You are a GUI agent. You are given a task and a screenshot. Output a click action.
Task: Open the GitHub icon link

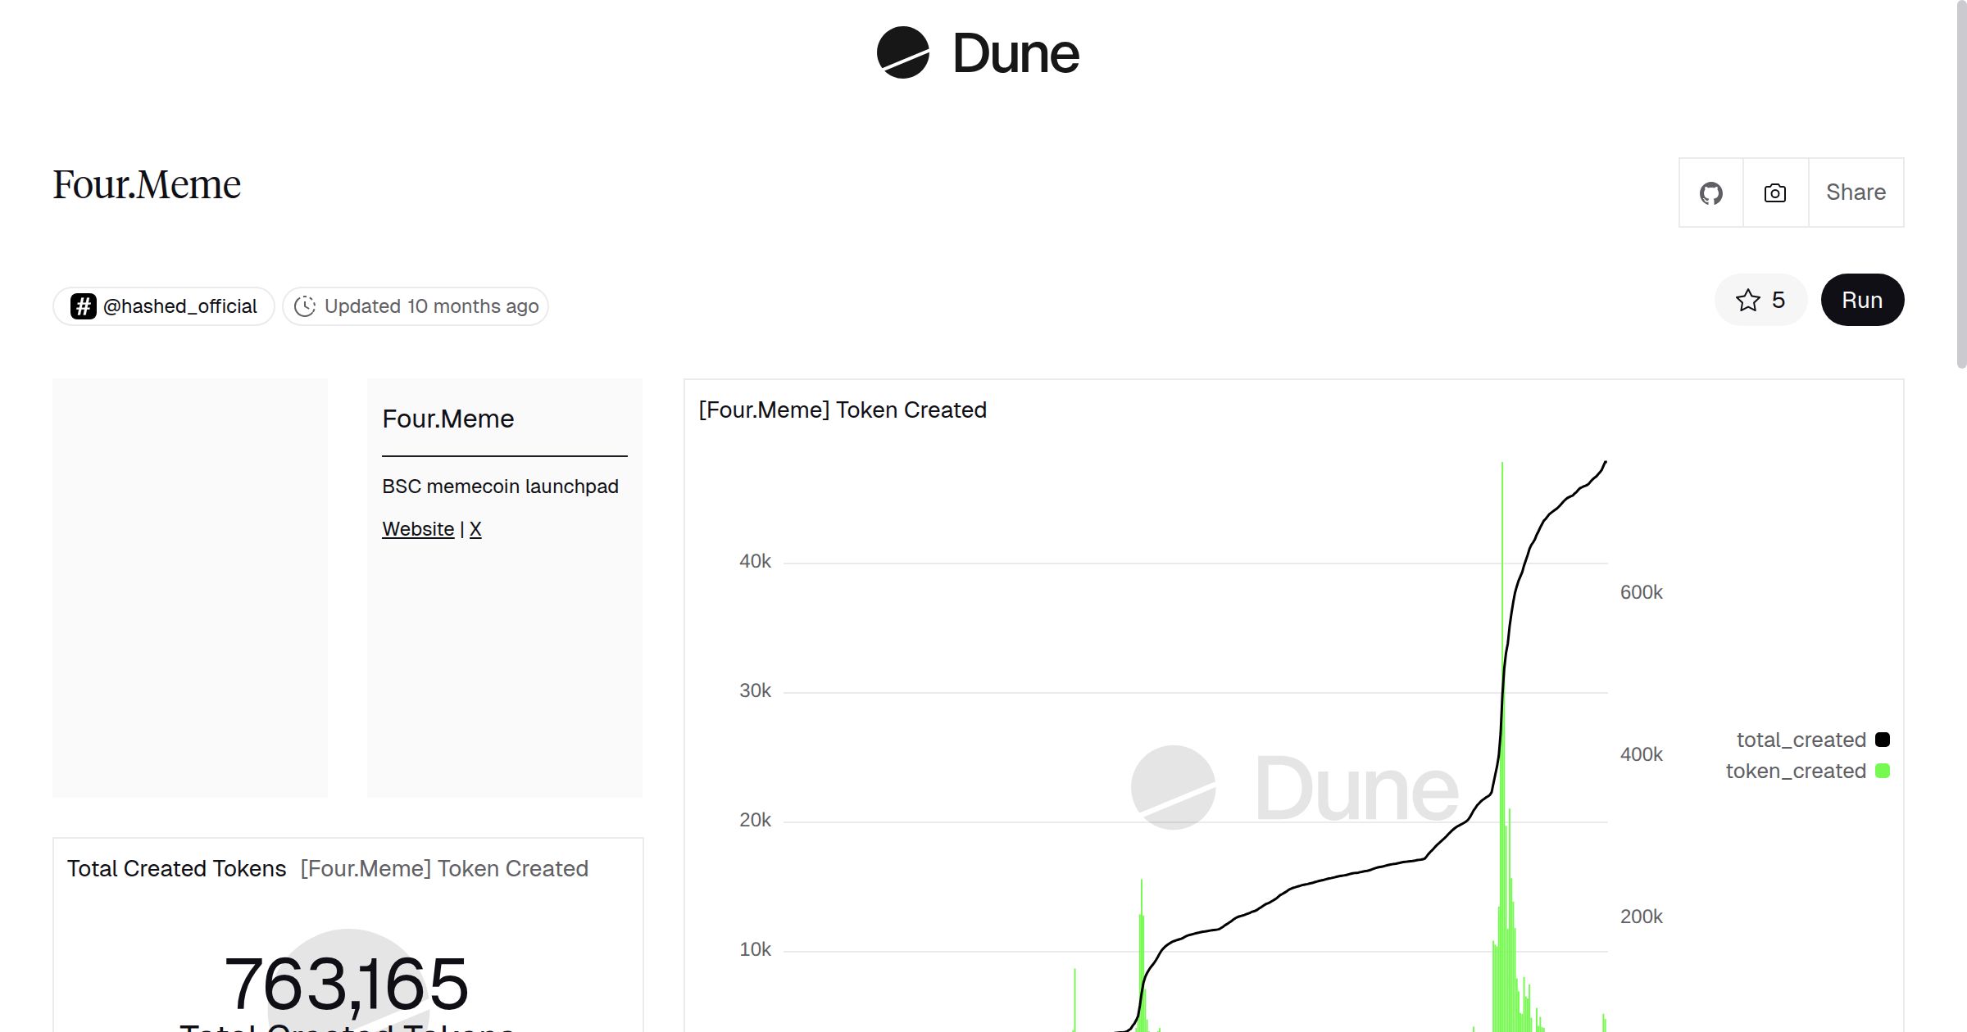click(x=1710, y=193)
